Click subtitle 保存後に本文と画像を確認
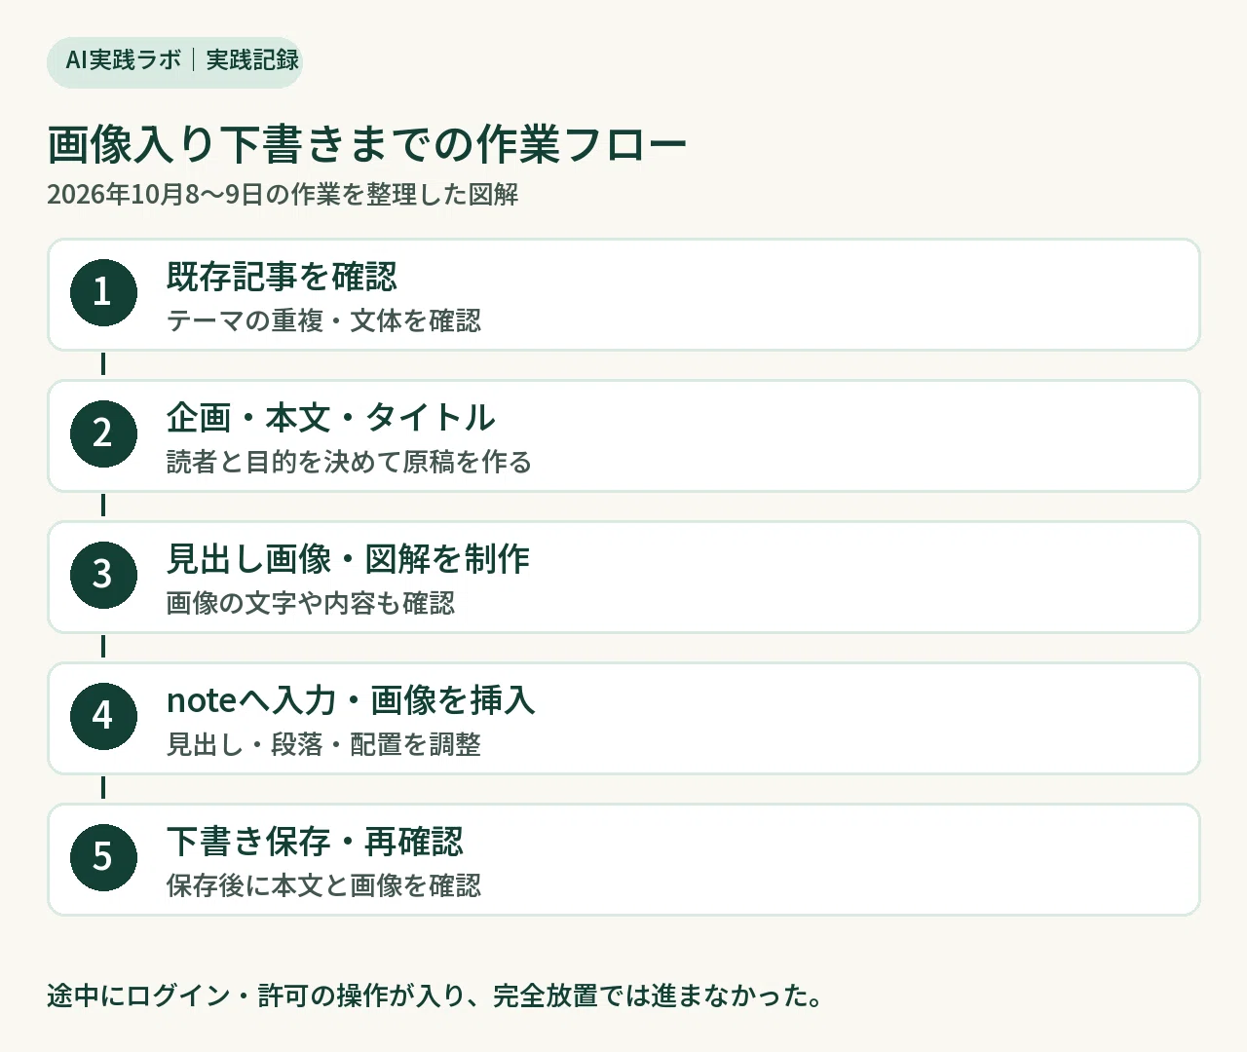This screenshot has height=1052, width=1247. (323, 885)
